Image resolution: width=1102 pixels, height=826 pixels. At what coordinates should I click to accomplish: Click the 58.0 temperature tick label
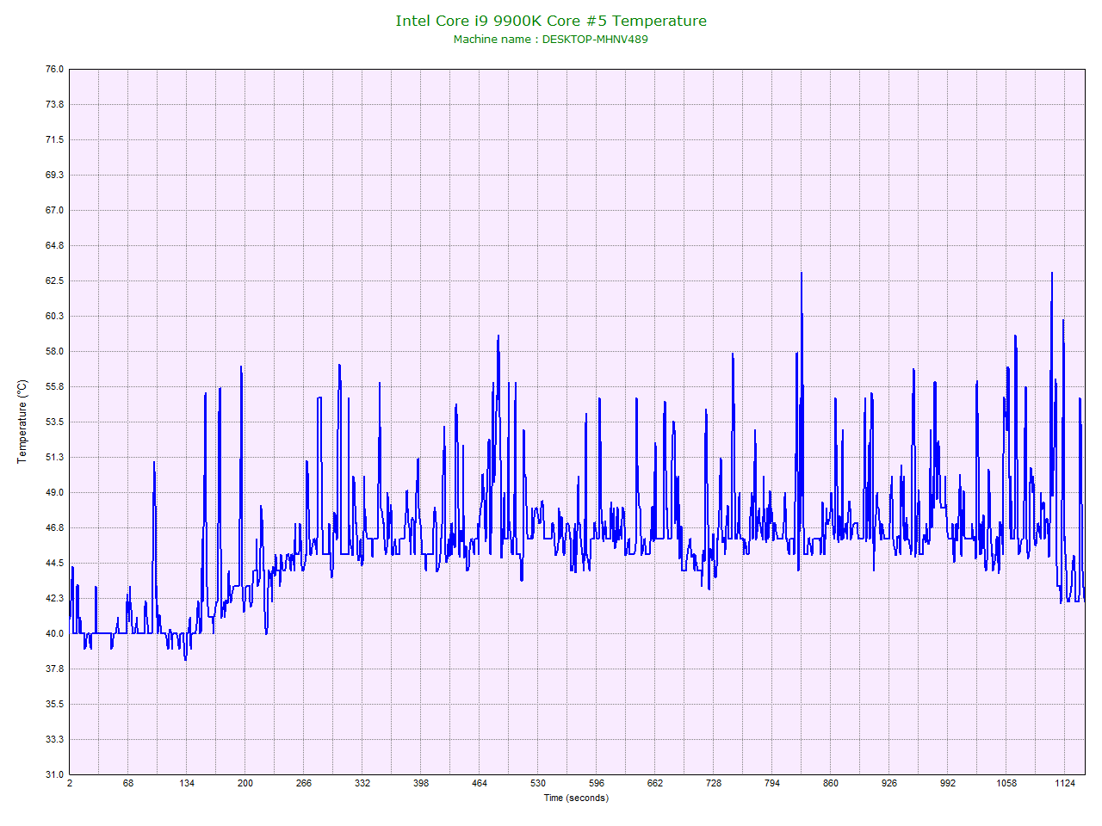(54, 351)
